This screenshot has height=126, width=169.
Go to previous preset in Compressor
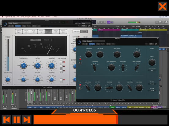(10, 26)
